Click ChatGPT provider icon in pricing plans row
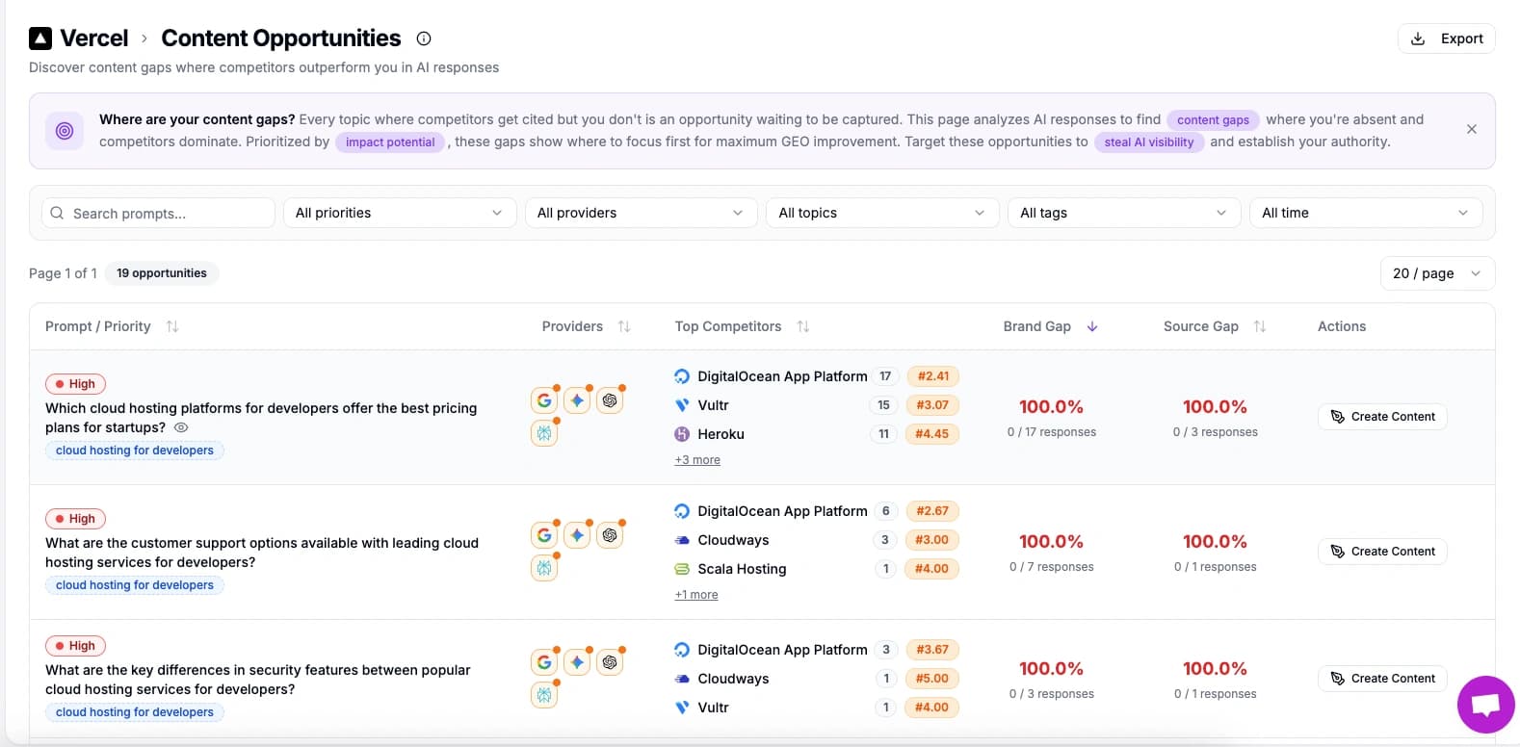1520x747 pixels. coord(610,400)
